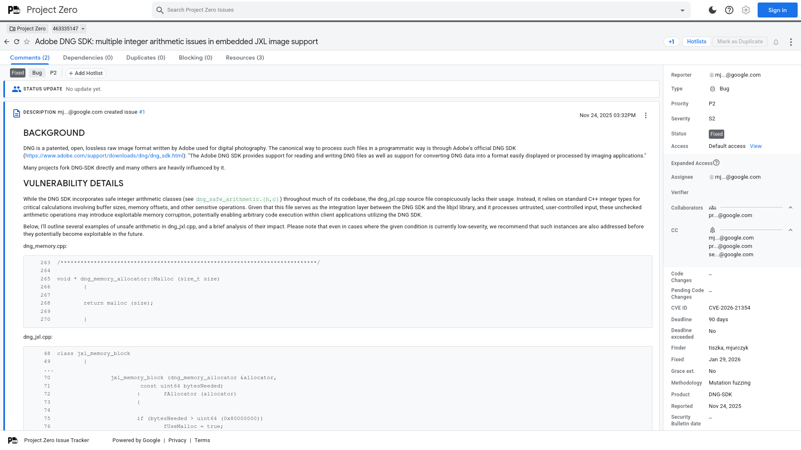This screenshot has height=450, width=801.
Task: Open the overflow menu next to Mark as Duplicate
Action: [x=791, y=42]
